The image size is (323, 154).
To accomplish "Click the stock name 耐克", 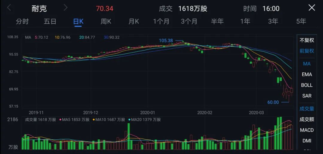I will [39, 9].
